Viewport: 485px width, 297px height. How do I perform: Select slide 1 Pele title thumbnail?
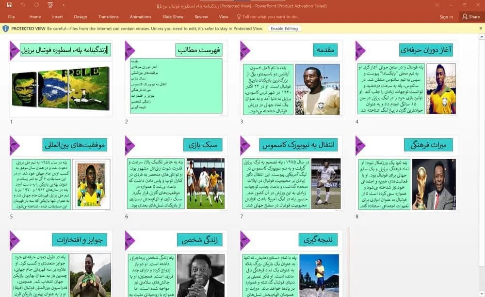(61, 78)
